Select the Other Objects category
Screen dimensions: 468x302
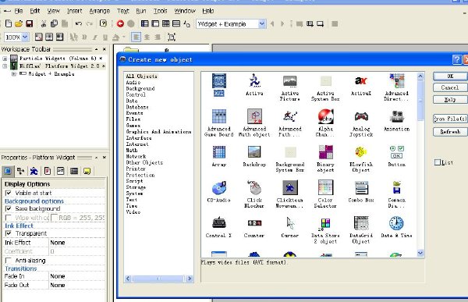coord(144,162)
